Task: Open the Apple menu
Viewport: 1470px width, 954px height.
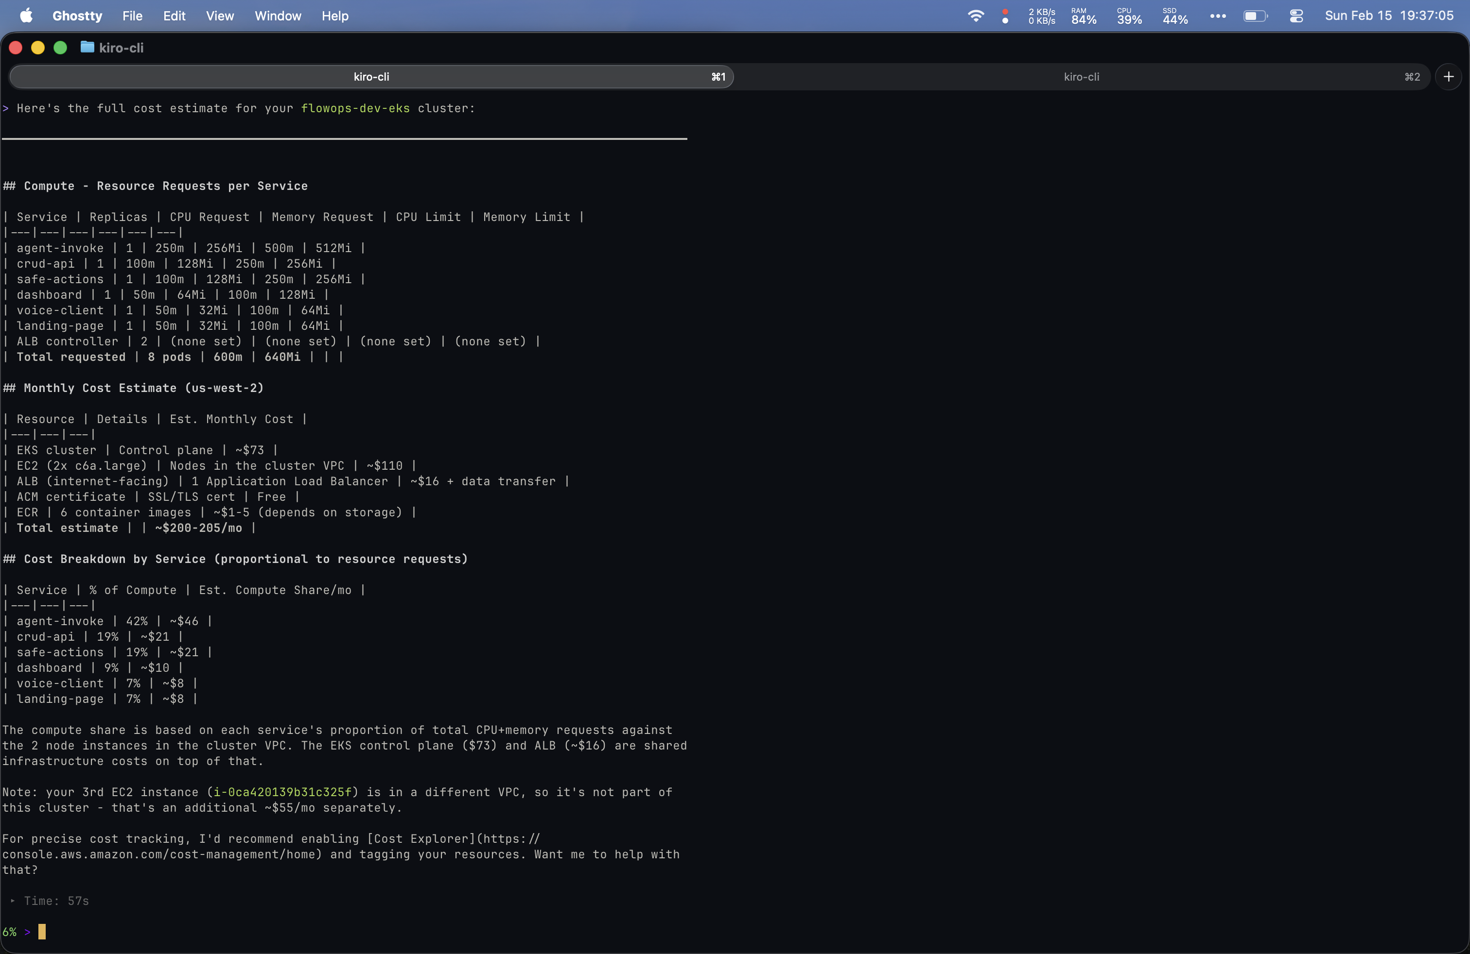Action: [26, 16]
